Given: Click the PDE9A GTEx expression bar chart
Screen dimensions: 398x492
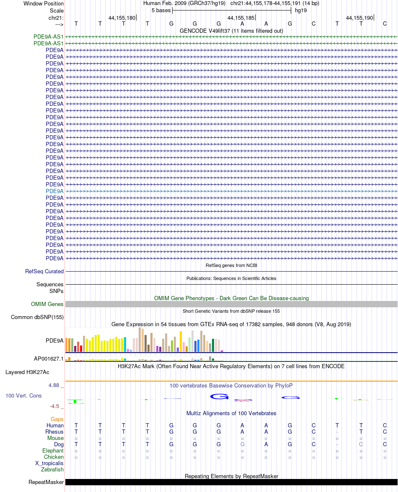Looking at the screenshot, I should 145,340.
